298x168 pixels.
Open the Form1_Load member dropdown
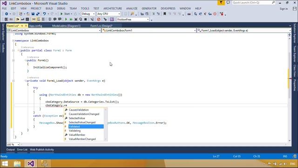click(244, 30)
